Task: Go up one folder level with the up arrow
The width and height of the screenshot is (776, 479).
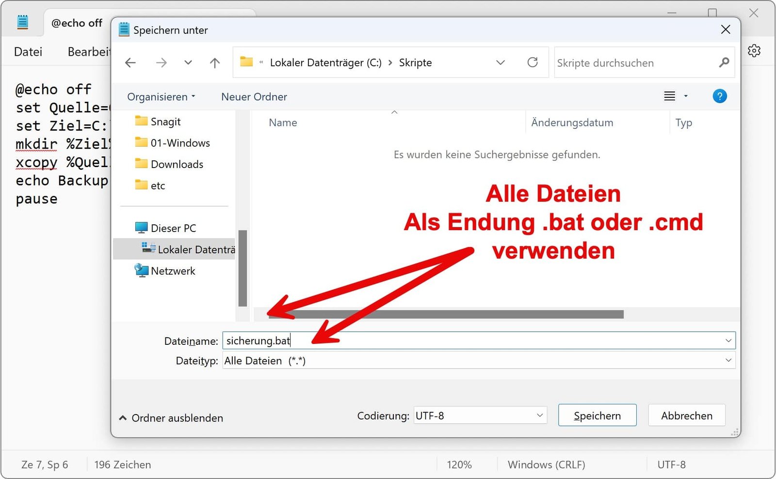Action: 214,62
